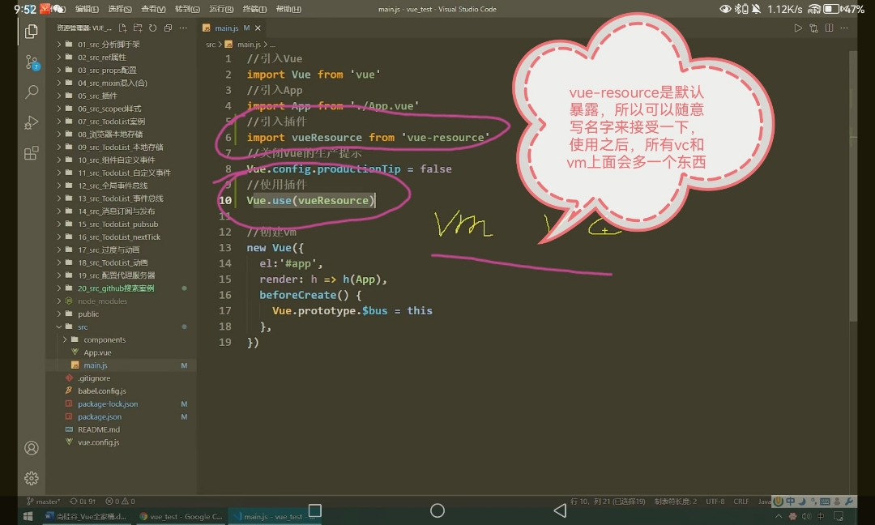Click the Refresh Explorer icon
875x525 pixels.
point(153,28)
